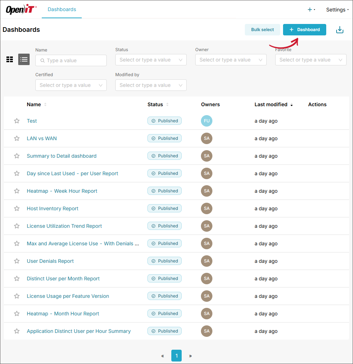Click 'a day ago' in Test row
353x364 pixels.
(x=266, y=121)
